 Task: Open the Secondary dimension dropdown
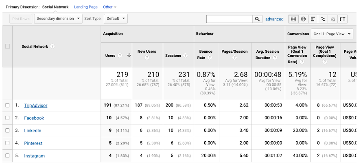click(58, 19)
